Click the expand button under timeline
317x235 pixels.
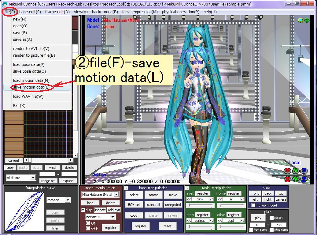(x=68, y=181)
